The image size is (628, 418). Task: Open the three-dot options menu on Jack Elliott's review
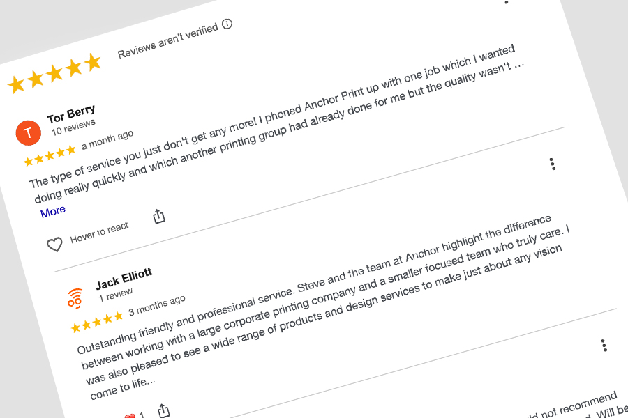click(602, 344)
